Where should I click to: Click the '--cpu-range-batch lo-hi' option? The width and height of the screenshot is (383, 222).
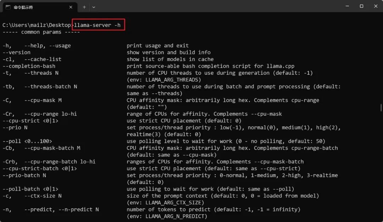point(60,162)
